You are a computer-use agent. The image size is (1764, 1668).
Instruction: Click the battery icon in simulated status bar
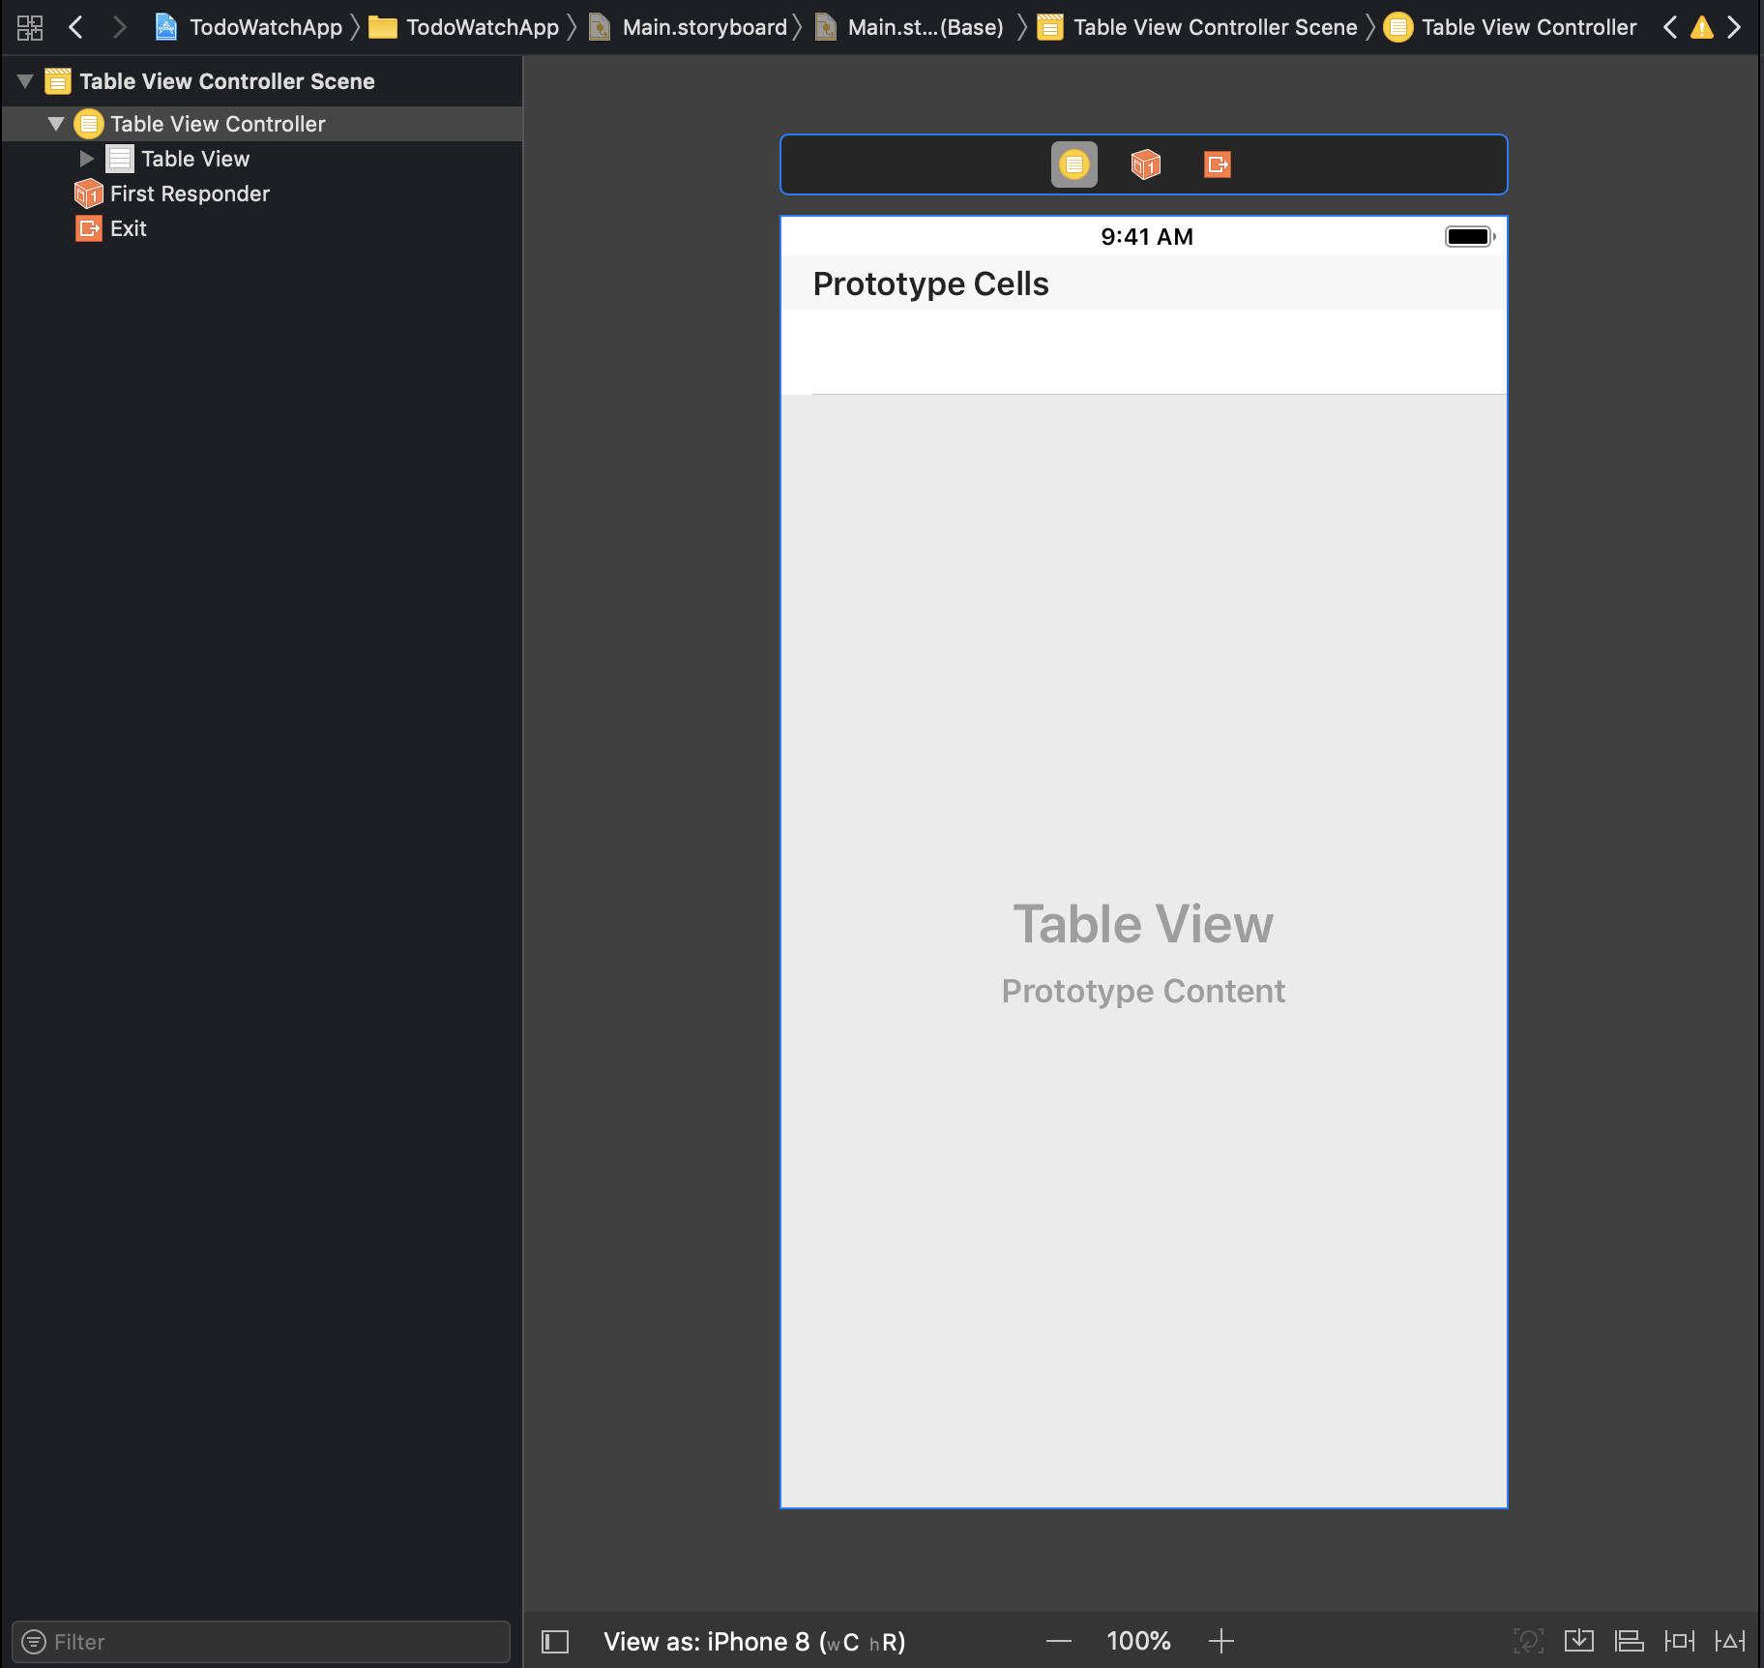pyautogui.click(x=1470, y=237)
